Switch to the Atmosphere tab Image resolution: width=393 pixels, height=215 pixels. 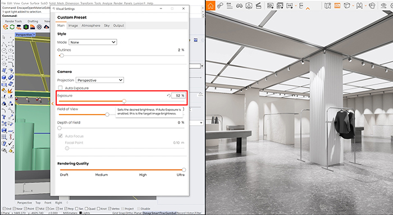click(x=91, y=26)
